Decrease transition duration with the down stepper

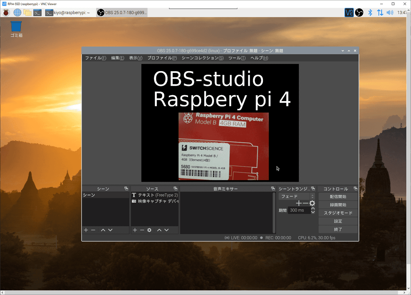tap(313, 212)
